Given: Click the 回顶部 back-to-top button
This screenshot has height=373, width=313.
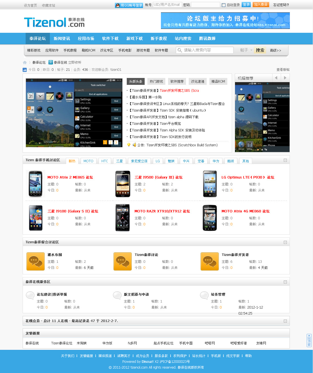Looking at the screenshot, I should pos(309,340).
